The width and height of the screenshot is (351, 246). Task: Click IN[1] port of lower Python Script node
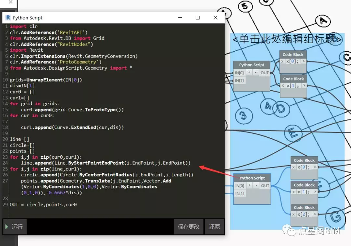(x=240, y=193)
